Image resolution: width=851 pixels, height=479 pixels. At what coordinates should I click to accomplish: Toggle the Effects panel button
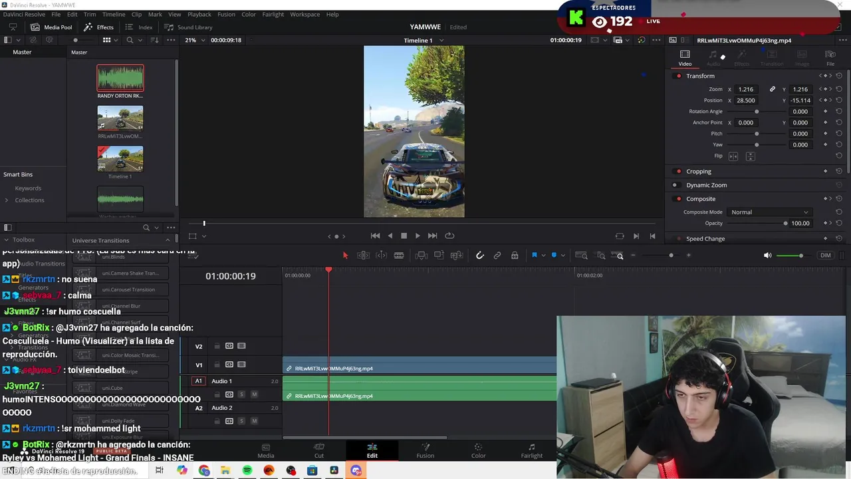tap(98, 27)
